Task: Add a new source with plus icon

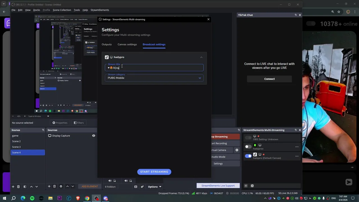Action: tap(49, 186)
